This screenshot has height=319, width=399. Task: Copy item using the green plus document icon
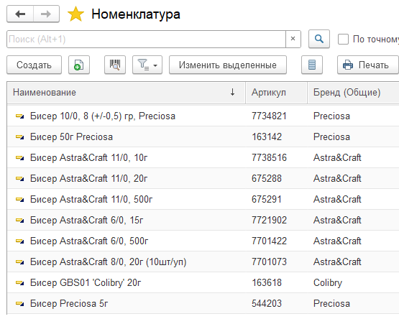[79, 65]
